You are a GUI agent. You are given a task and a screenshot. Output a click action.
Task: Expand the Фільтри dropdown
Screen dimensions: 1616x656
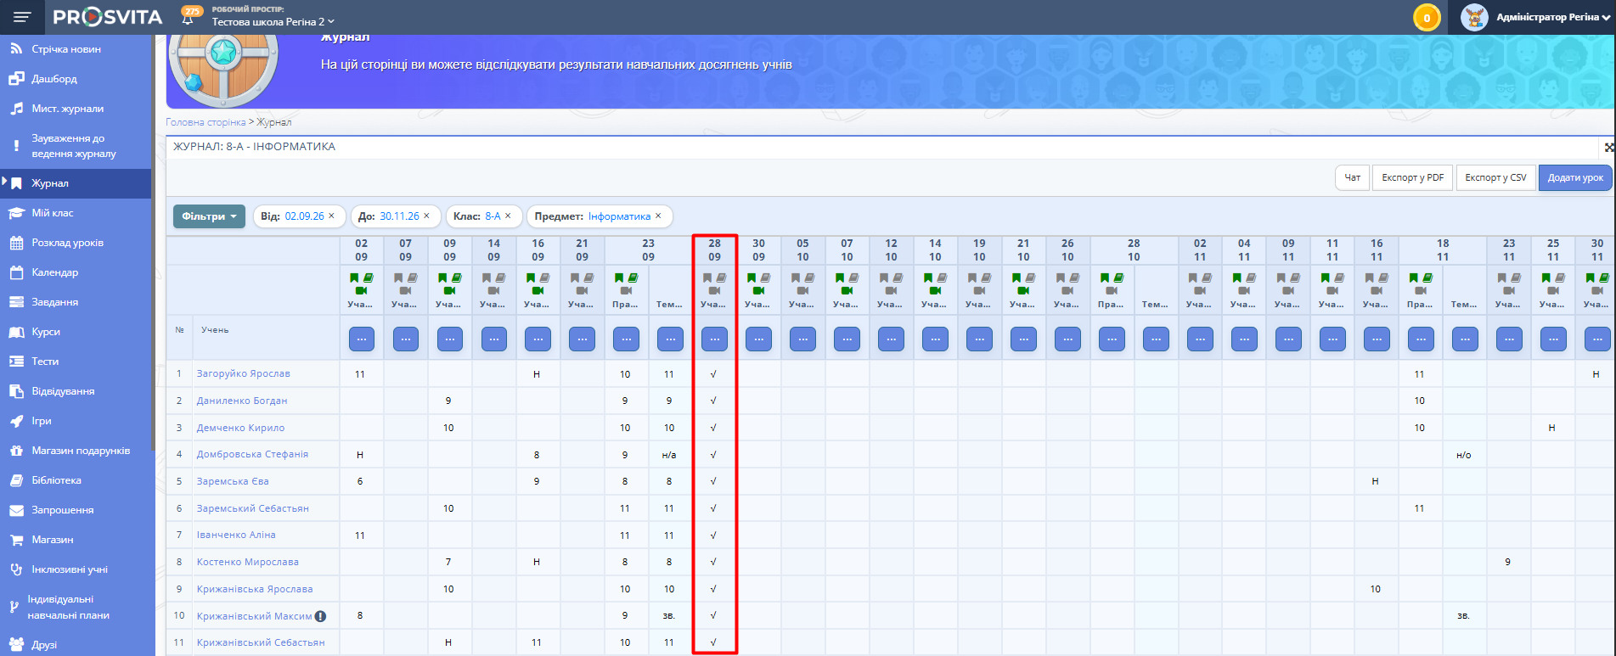coord(209,216)
